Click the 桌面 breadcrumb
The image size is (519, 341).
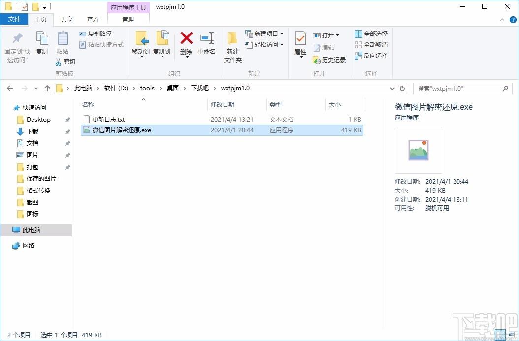click(x=173, y=88)
